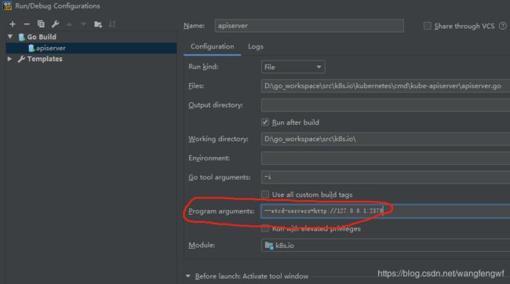510x284 pixels.
Task: Click the Environment label
Action: [209, 158]
